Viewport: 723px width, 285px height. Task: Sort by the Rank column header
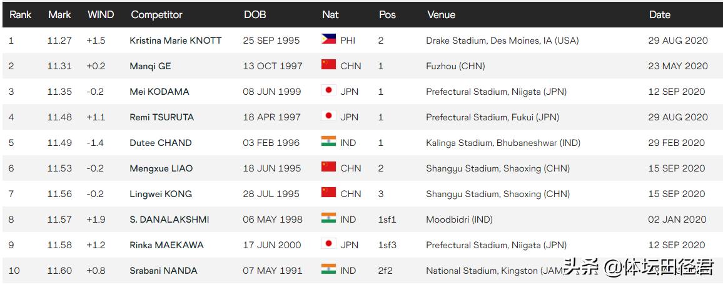[20, 14]
